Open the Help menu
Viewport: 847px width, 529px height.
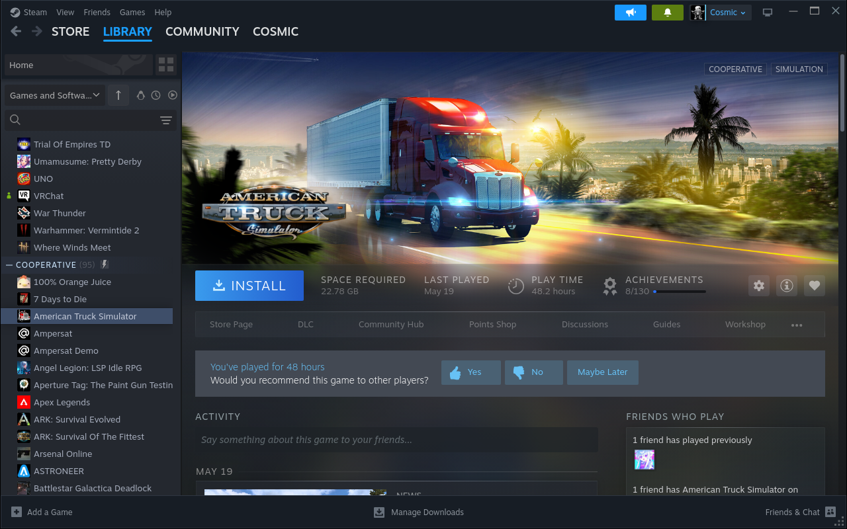(163, 12)
